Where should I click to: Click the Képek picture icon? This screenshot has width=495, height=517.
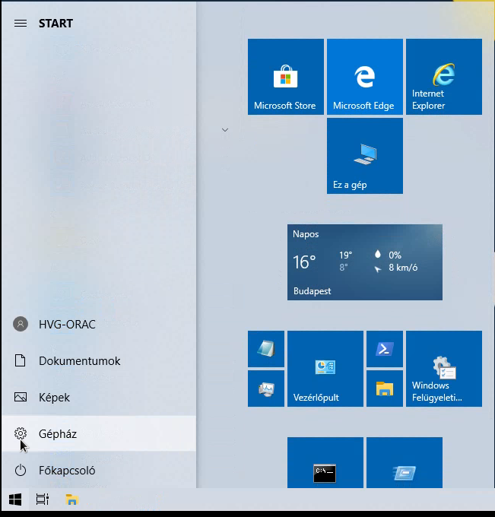21,397
